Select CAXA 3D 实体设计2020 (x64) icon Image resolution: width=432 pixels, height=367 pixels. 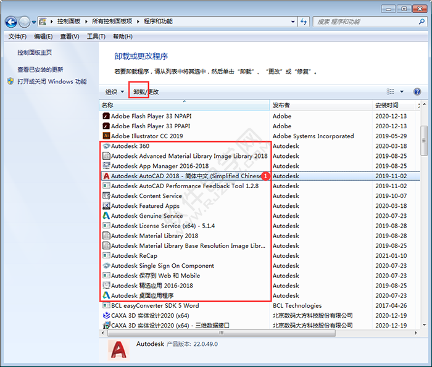coord(106,316)
